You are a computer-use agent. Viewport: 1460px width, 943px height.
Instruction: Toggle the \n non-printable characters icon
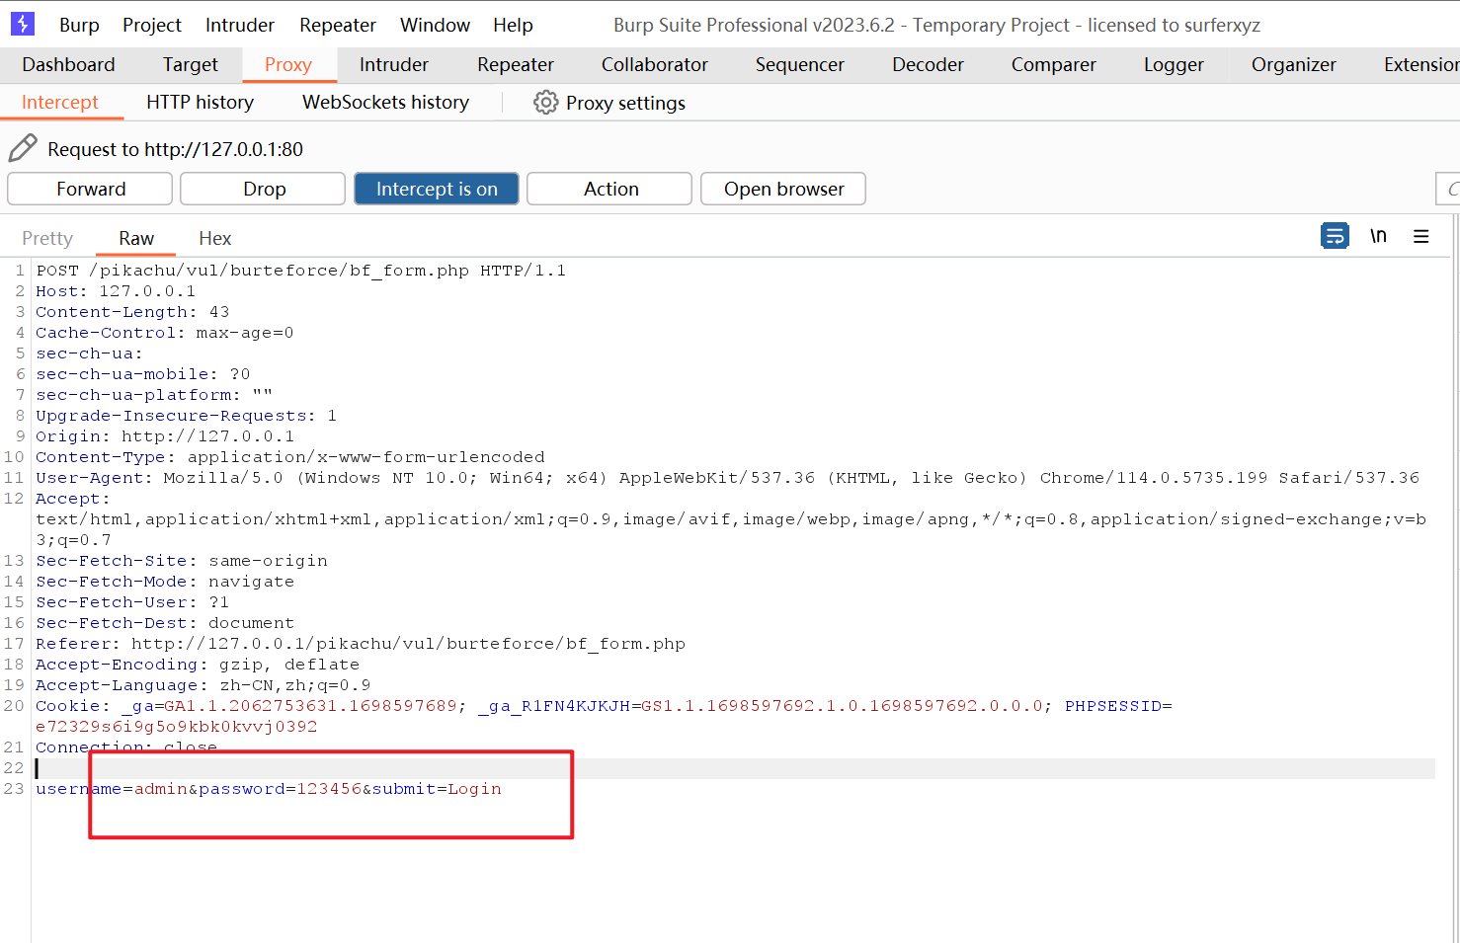[1378, 236]
